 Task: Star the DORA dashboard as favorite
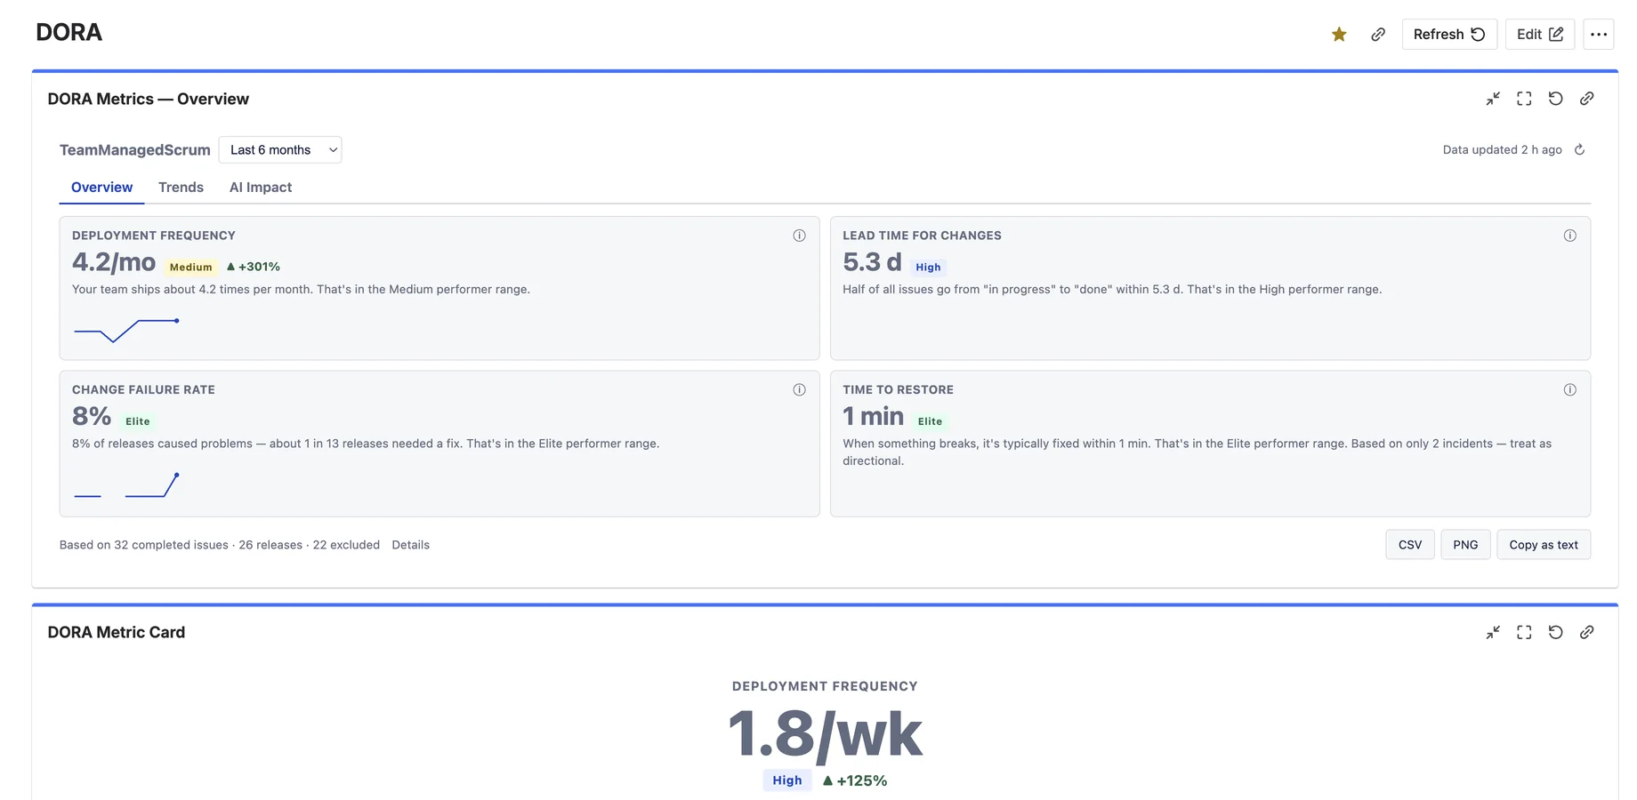[x=1339, y=34]
